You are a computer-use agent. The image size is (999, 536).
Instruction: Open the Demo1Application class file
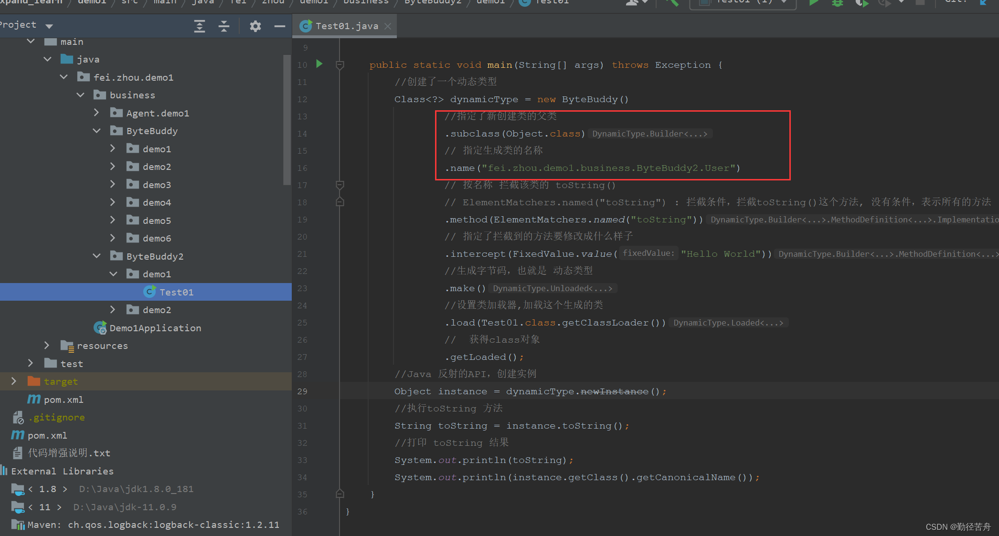[155, 328]
